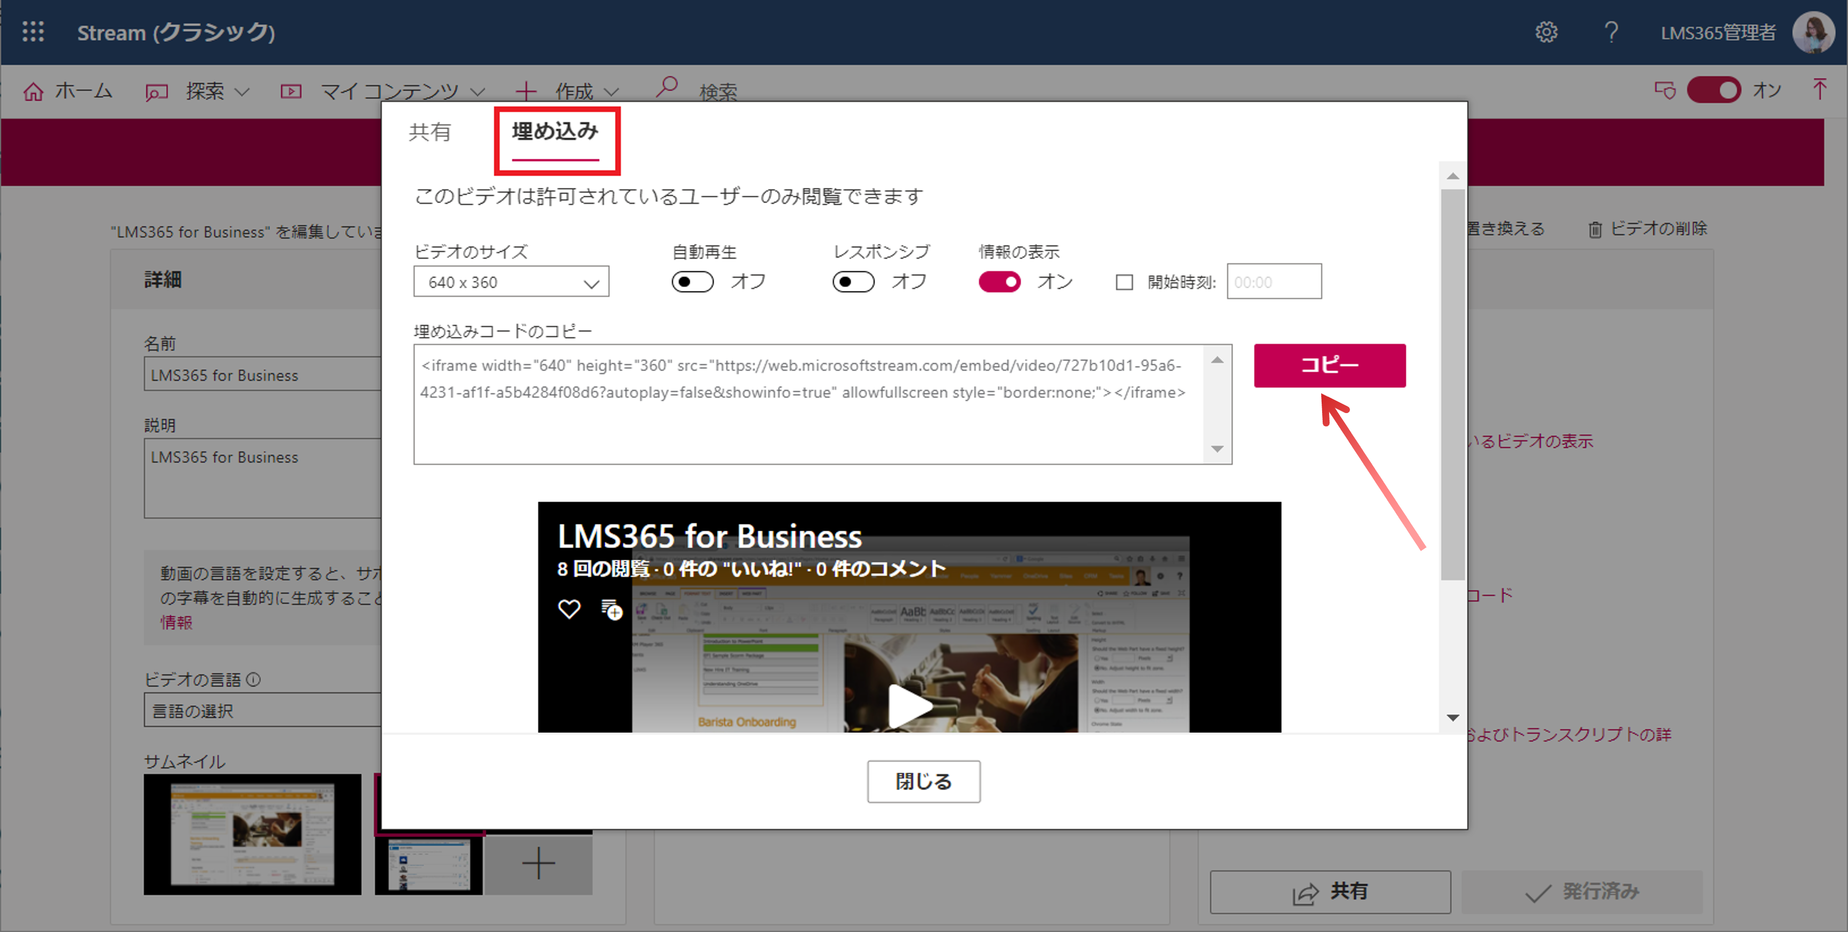Toggle the オン switch in the top bar
This screenshot has width=1848, height=932.
(1713, 91)
